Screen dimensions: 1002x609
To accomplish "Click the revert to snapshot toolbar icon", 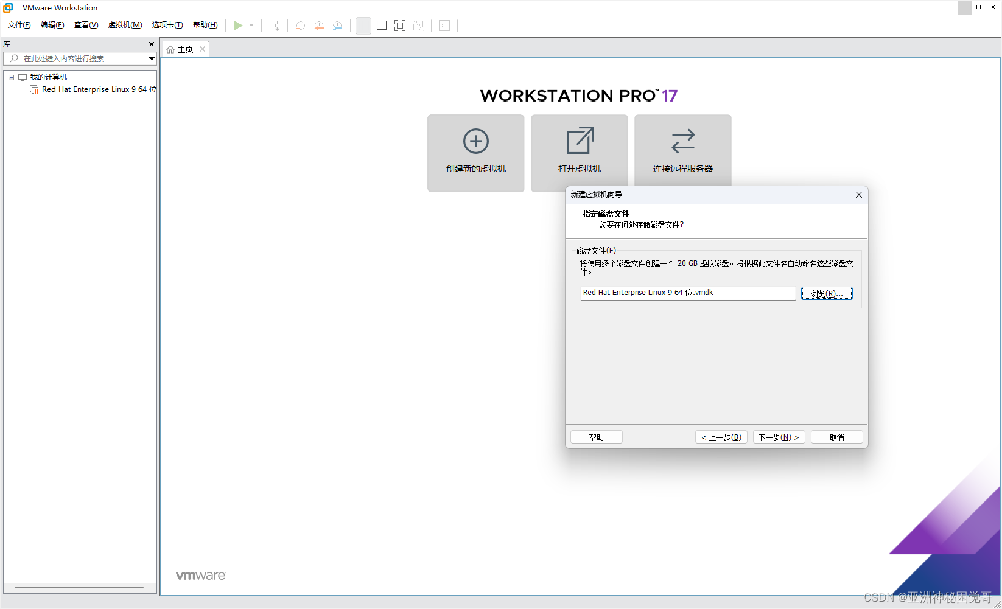I will coord(319,26).
